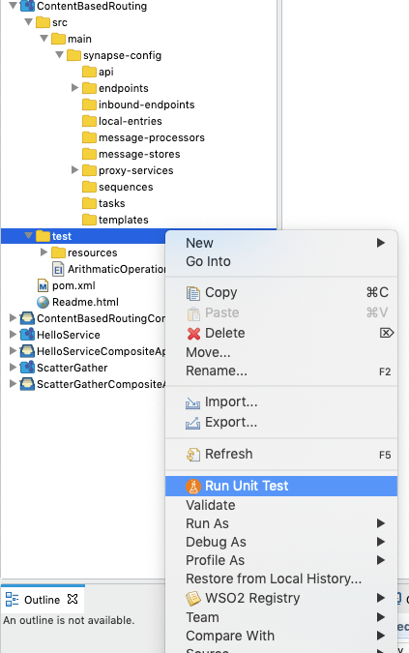
Task: Expand the proxy-services folder
Action: click(74, 170)
